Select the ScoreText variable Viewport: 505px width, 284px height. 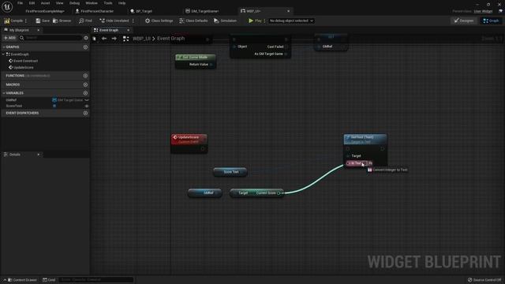(x=14, y=106)
